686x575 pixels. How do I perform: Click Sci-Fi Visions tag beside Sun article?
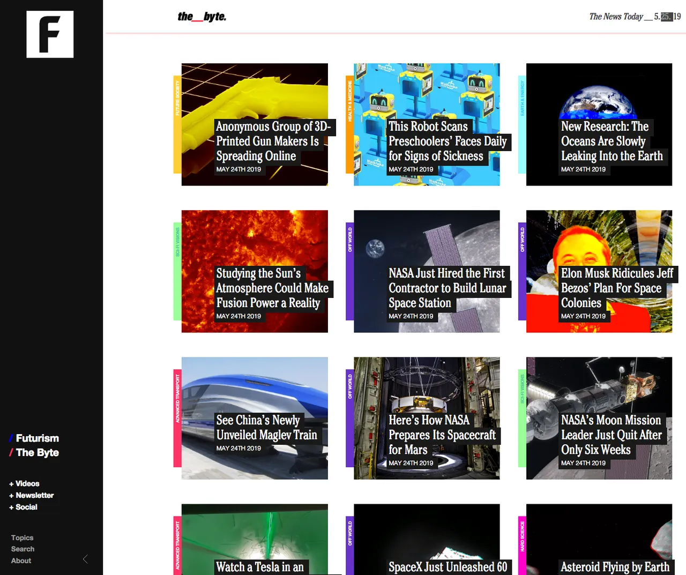pos(177,271)
